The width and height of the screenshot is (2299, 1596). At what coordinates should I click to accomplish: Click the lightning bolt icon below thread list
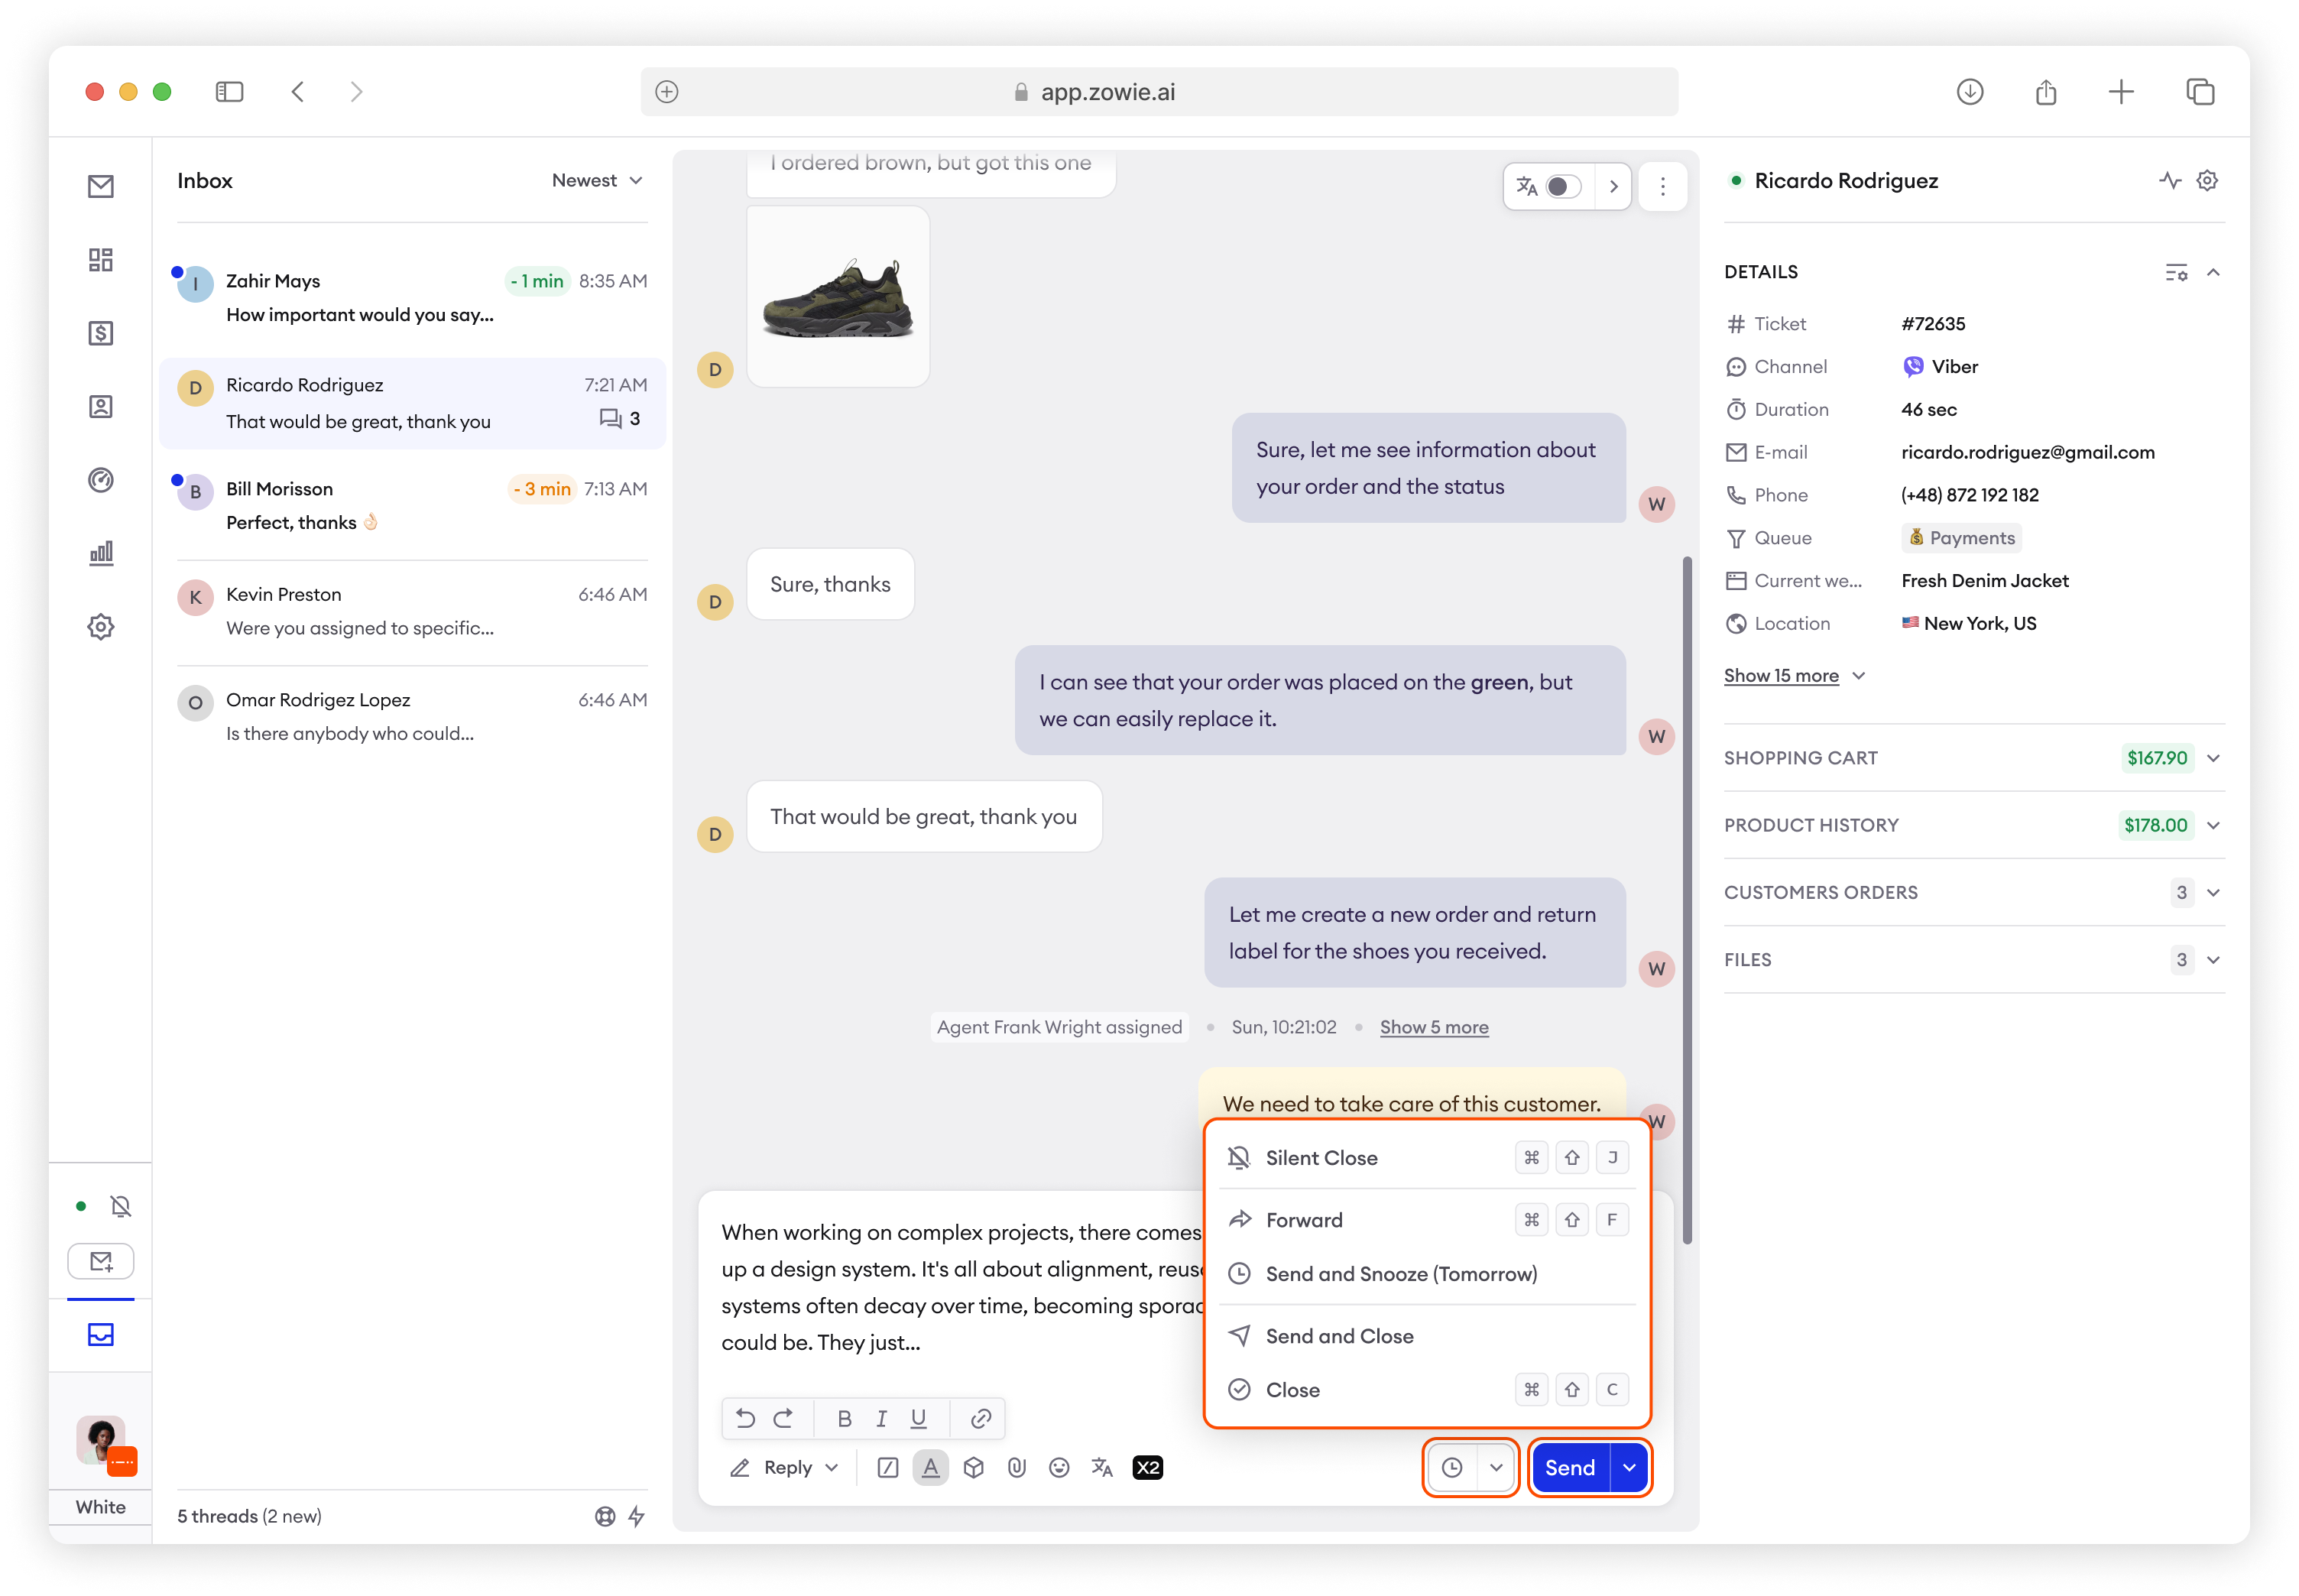(x=636, y=1516)
